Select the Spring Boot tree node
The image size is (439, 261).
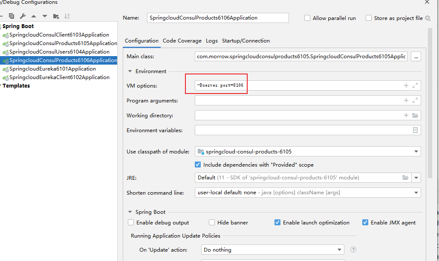[x=18, y=26]
